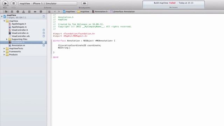
Task: Select Annotation.h in navigator
Action: coord(23,42)
